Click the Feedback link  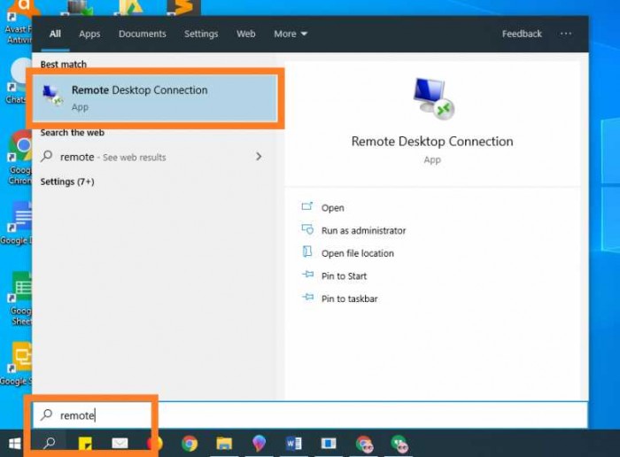click(x=522, y=34)
